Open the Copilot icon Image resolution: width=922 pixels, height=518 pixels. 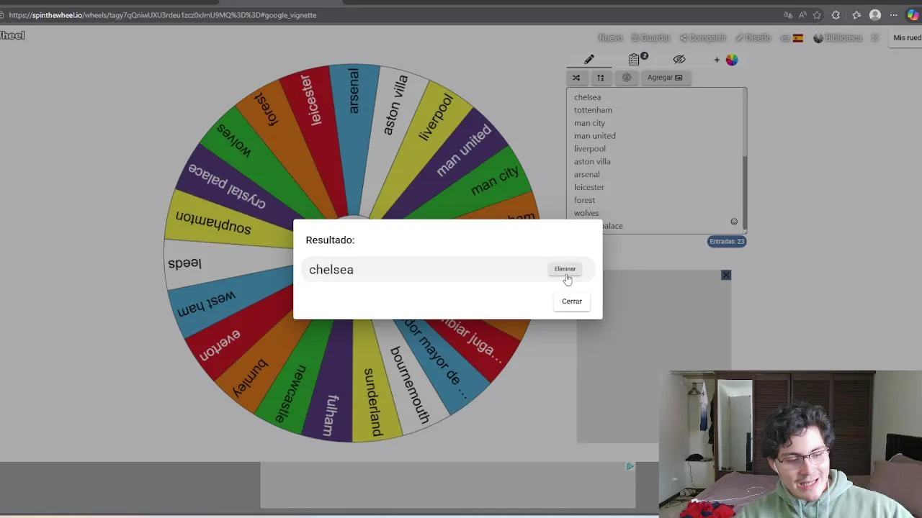click(913, 15)
